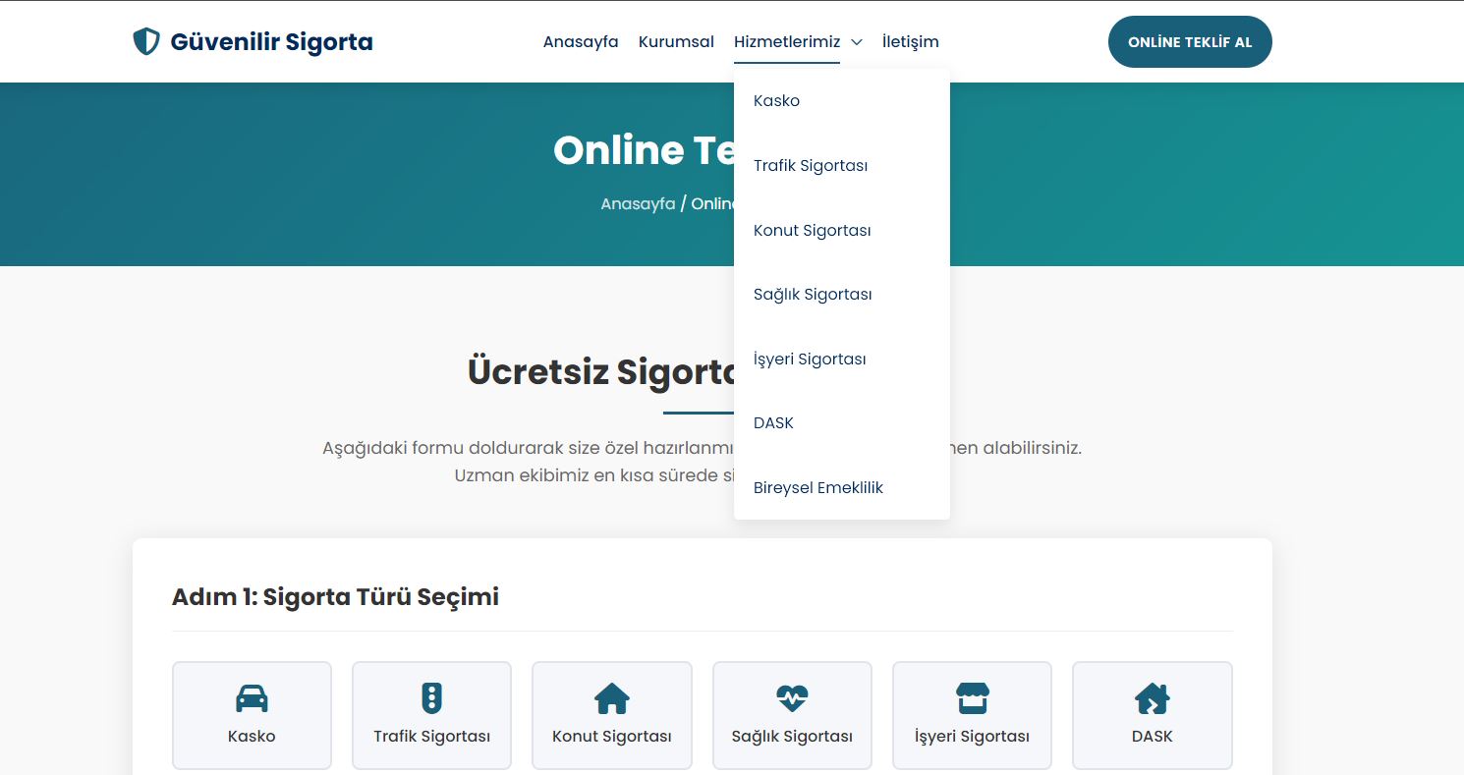Select the heartbeat health icon
The height and width of the screenshot is (775, 1464).
pos(792,698)
